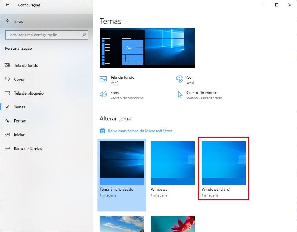Viewport: 297px width, 232px height.
Task: Open Tela de fundo in sidebar
Action: (x=46, y=65)
